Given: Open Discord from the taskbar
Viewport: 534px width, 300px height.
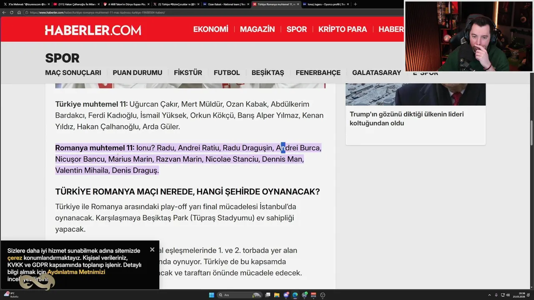Looking at the screenshot, I should [286, 295].
